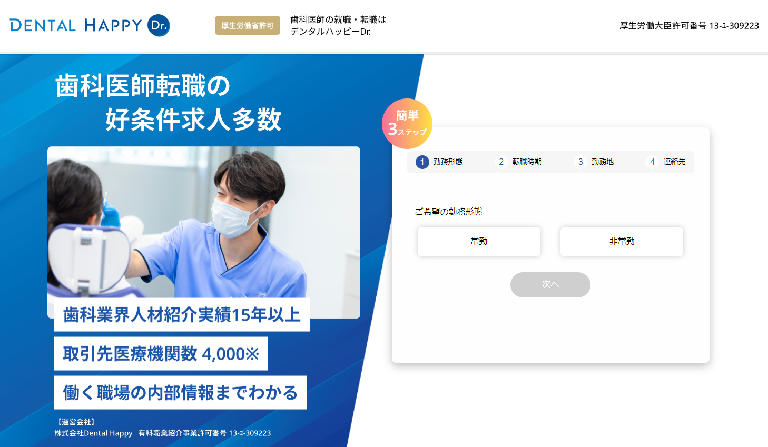Choose the 常勤 work style option
Viewport: 768px width, 447px height.
(x=479, y=242)
